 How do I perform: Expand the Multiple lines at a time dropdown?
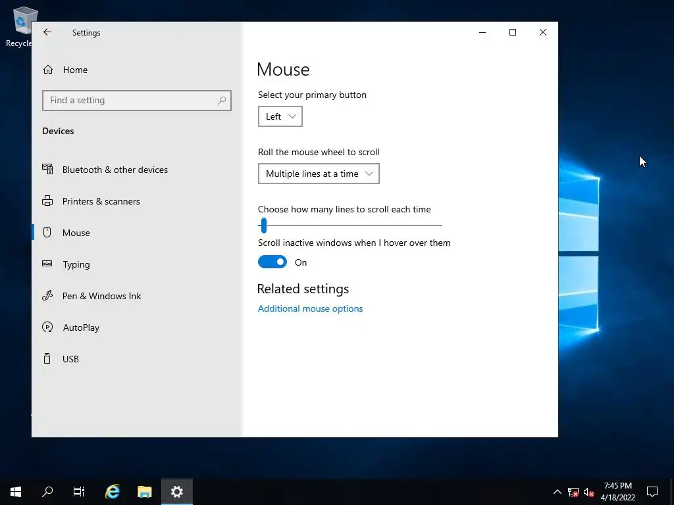pos(319,174)
